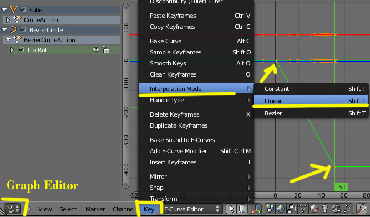Open the Marker menu
The width and height of the screenshot is (370, 217).
95,209
